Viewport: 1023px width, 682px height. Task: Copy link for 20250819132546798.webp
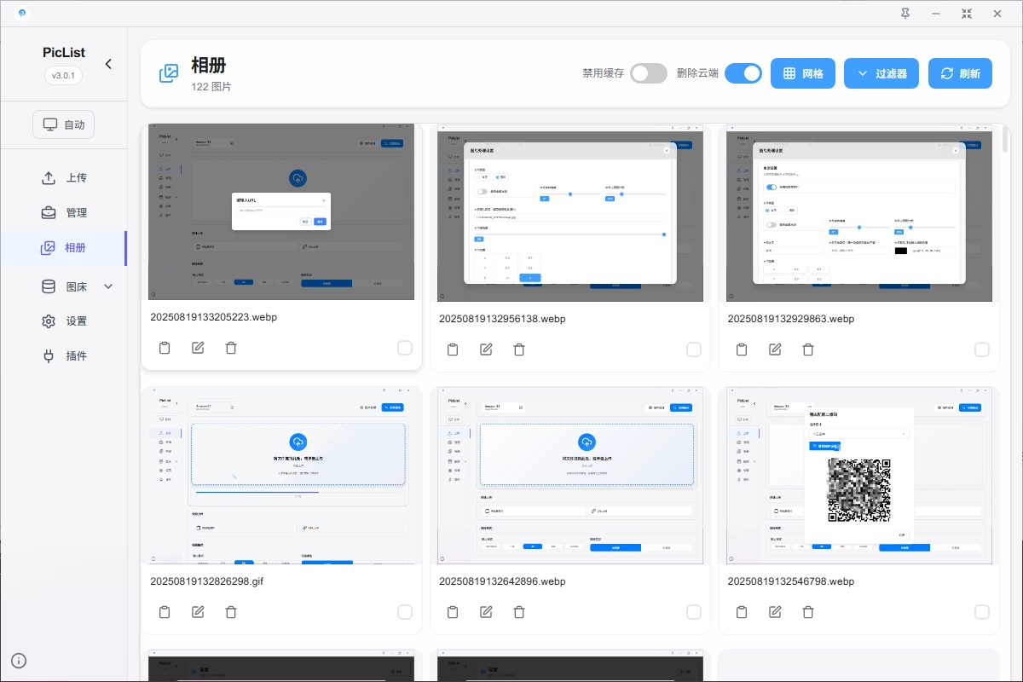[x=742, y=612]
